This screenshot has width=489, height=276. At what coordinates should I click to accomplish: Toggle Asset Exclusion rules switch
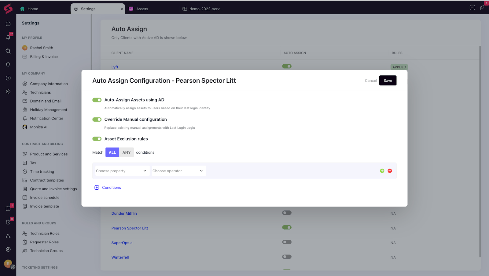tap(97, 139)
